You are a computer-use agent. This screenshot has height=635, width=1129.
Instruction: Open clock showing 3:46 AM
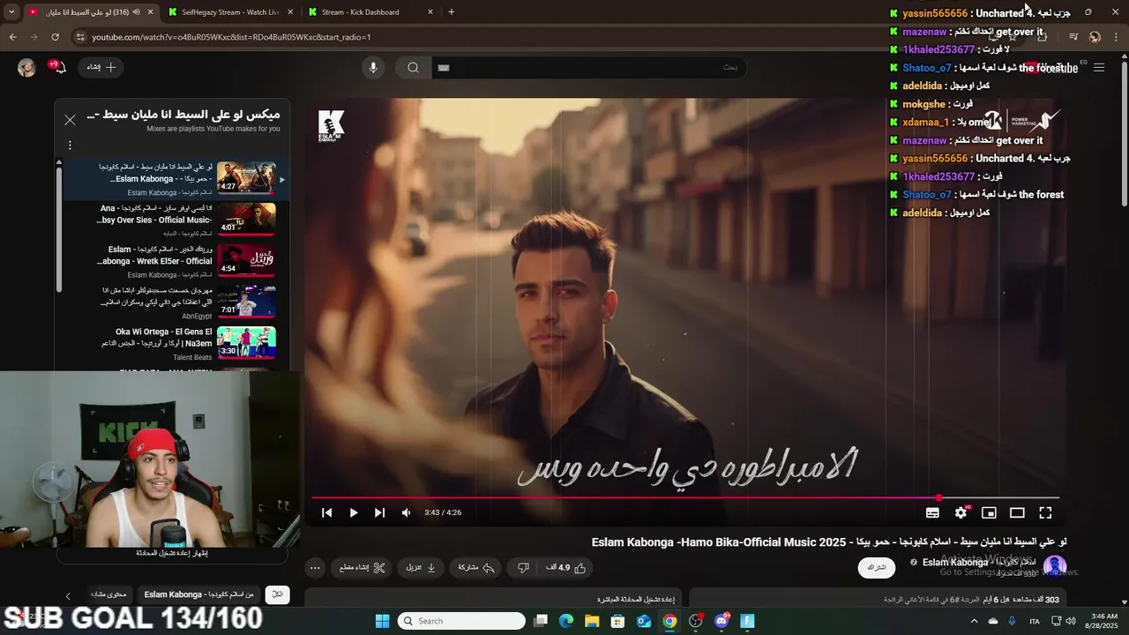click(x=1103, y=621)
